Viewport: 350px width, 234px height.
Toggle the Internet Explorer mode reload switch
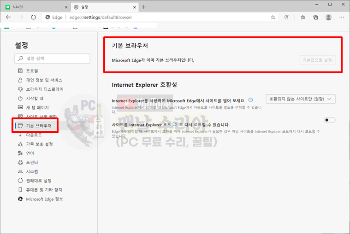pyautogui.click(x=329, y=120)
